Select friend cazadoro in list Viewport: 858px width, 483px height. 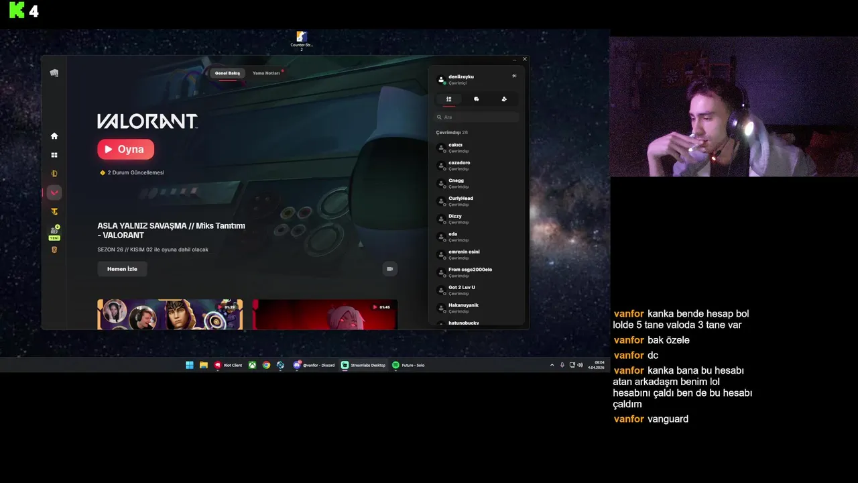[x=477, y=165]
